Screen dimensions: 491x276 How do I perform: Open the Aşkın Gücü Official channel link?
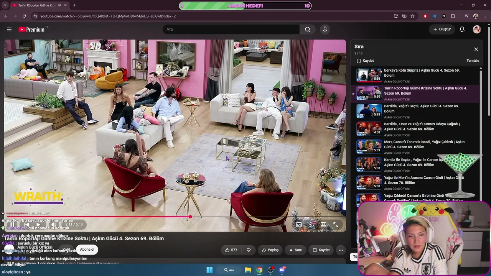coord(35,247)
